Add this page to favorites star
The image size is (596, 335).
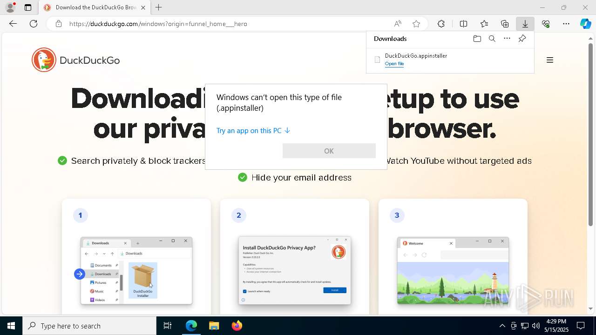click(416, 24)
